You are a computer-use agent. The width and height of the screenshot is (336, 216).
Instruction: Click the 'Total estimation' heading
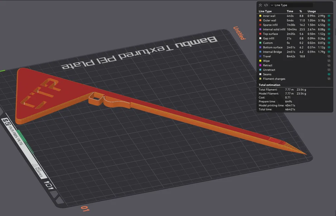coord(269,85)
